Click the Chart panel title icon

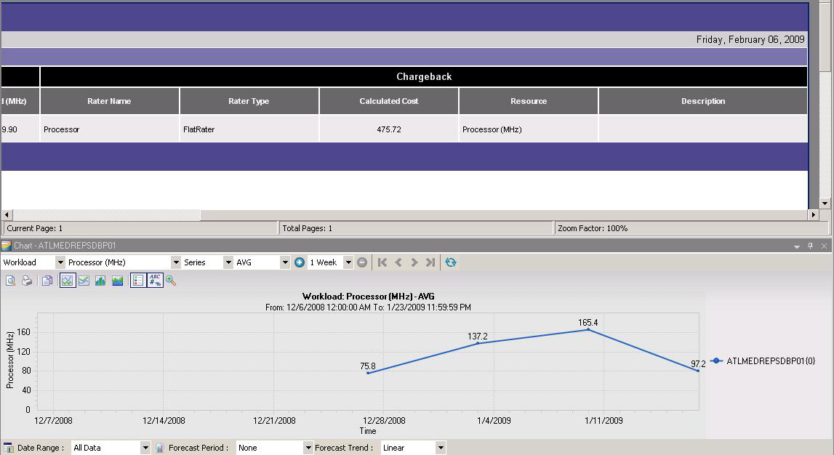tap(7, 246)
